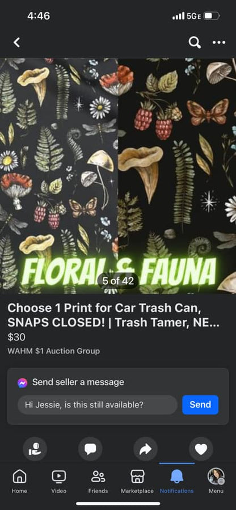Click the Messenger icon beside Send seller a message
The image size is (236, 510).
point(23,382)
